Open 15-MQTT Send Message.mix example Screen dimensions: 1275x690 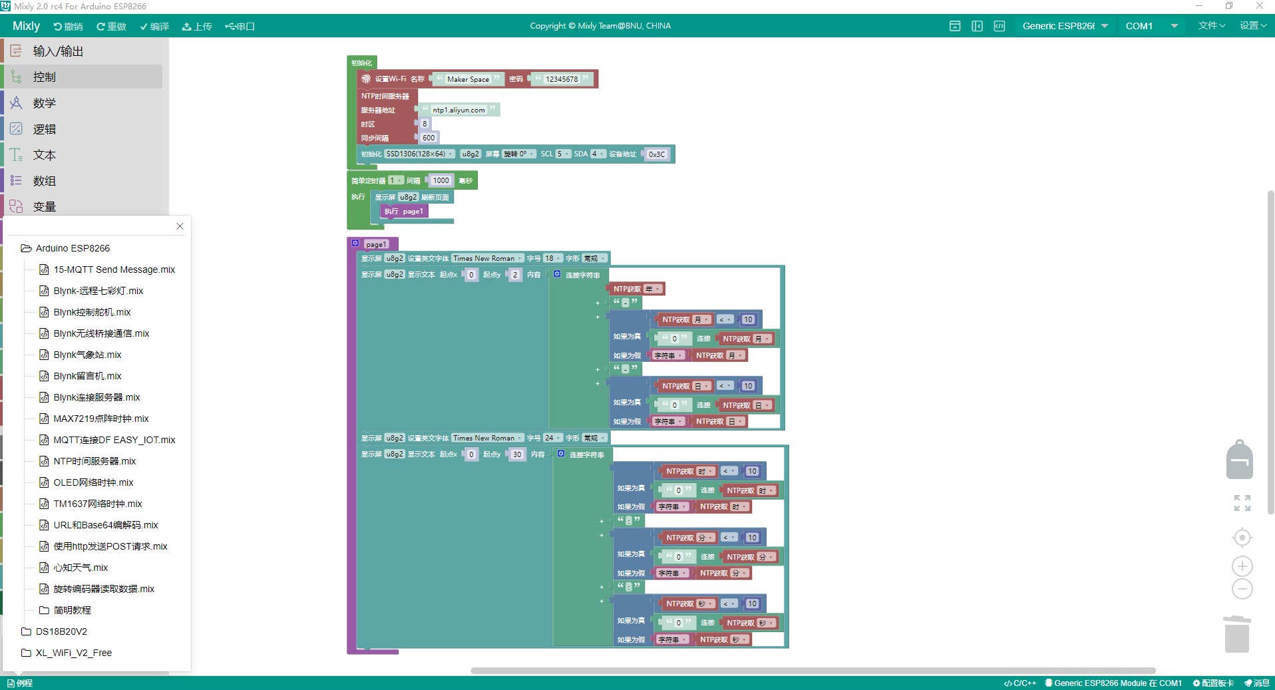[x=107, y=269]
